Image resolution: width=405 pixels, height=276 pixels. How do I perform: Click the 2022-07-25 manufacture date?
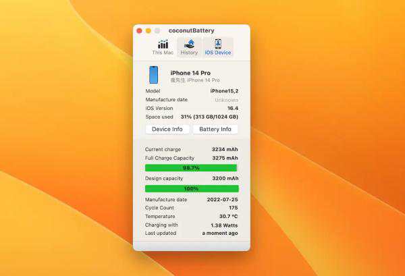tap(222, 200)
